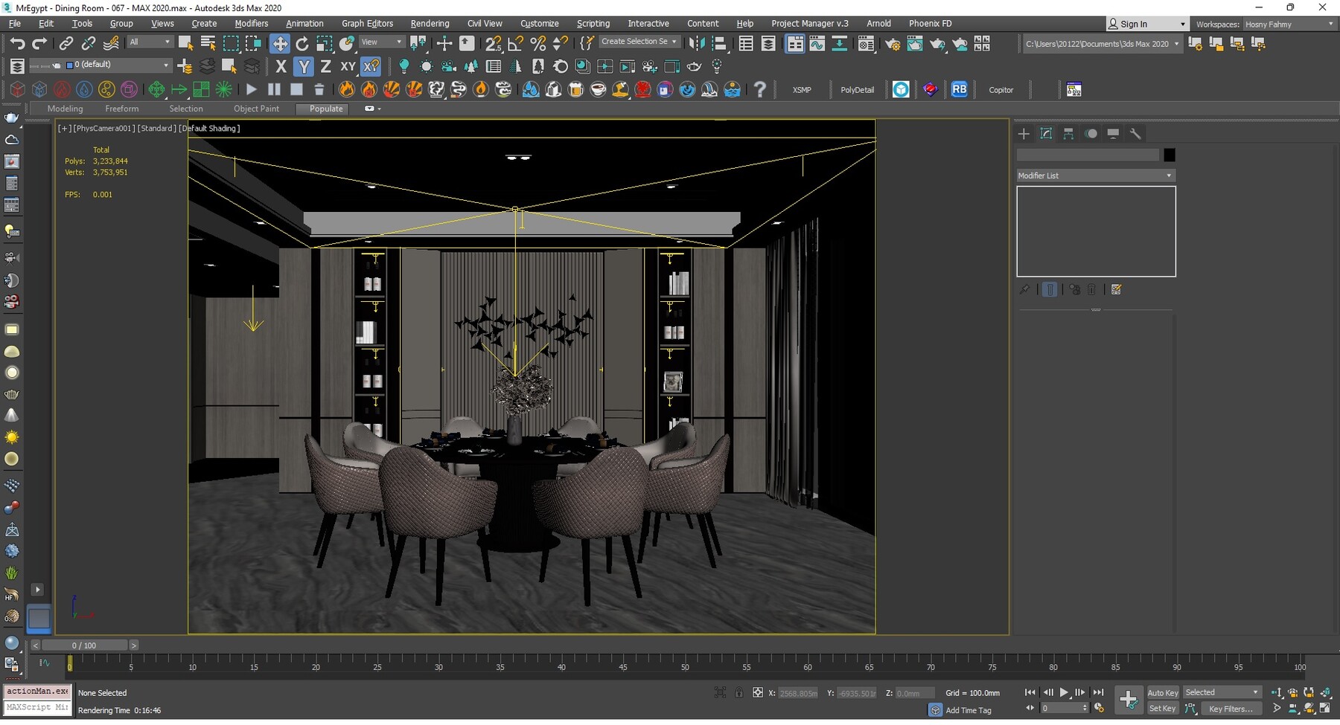Select the Select and Rotate tool
1340x725 pixels.
[x=302, y=43]
